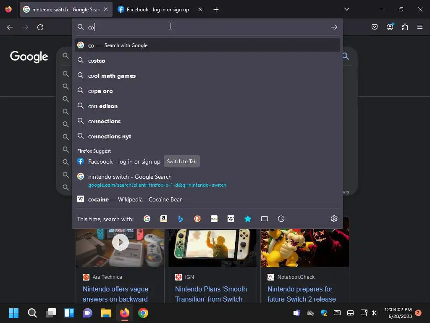Click the address bar text field
This screenshot has height=323, width=430.
[x=208, y=27]
